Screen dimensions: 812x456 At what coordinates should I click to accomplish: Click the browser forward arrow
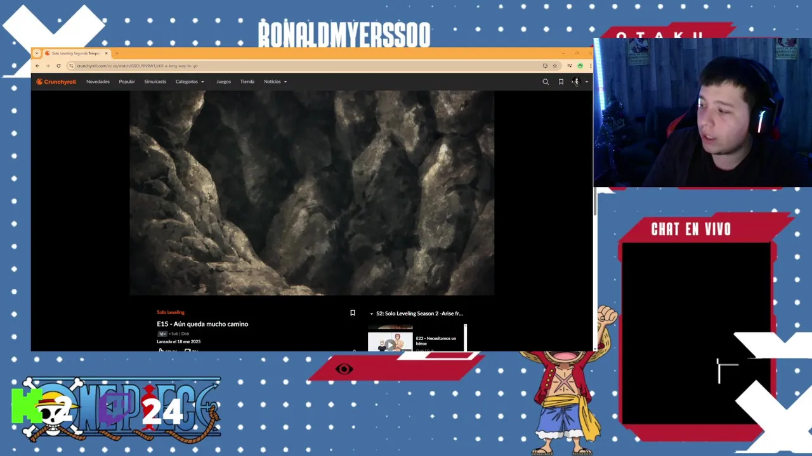(48, 66)
